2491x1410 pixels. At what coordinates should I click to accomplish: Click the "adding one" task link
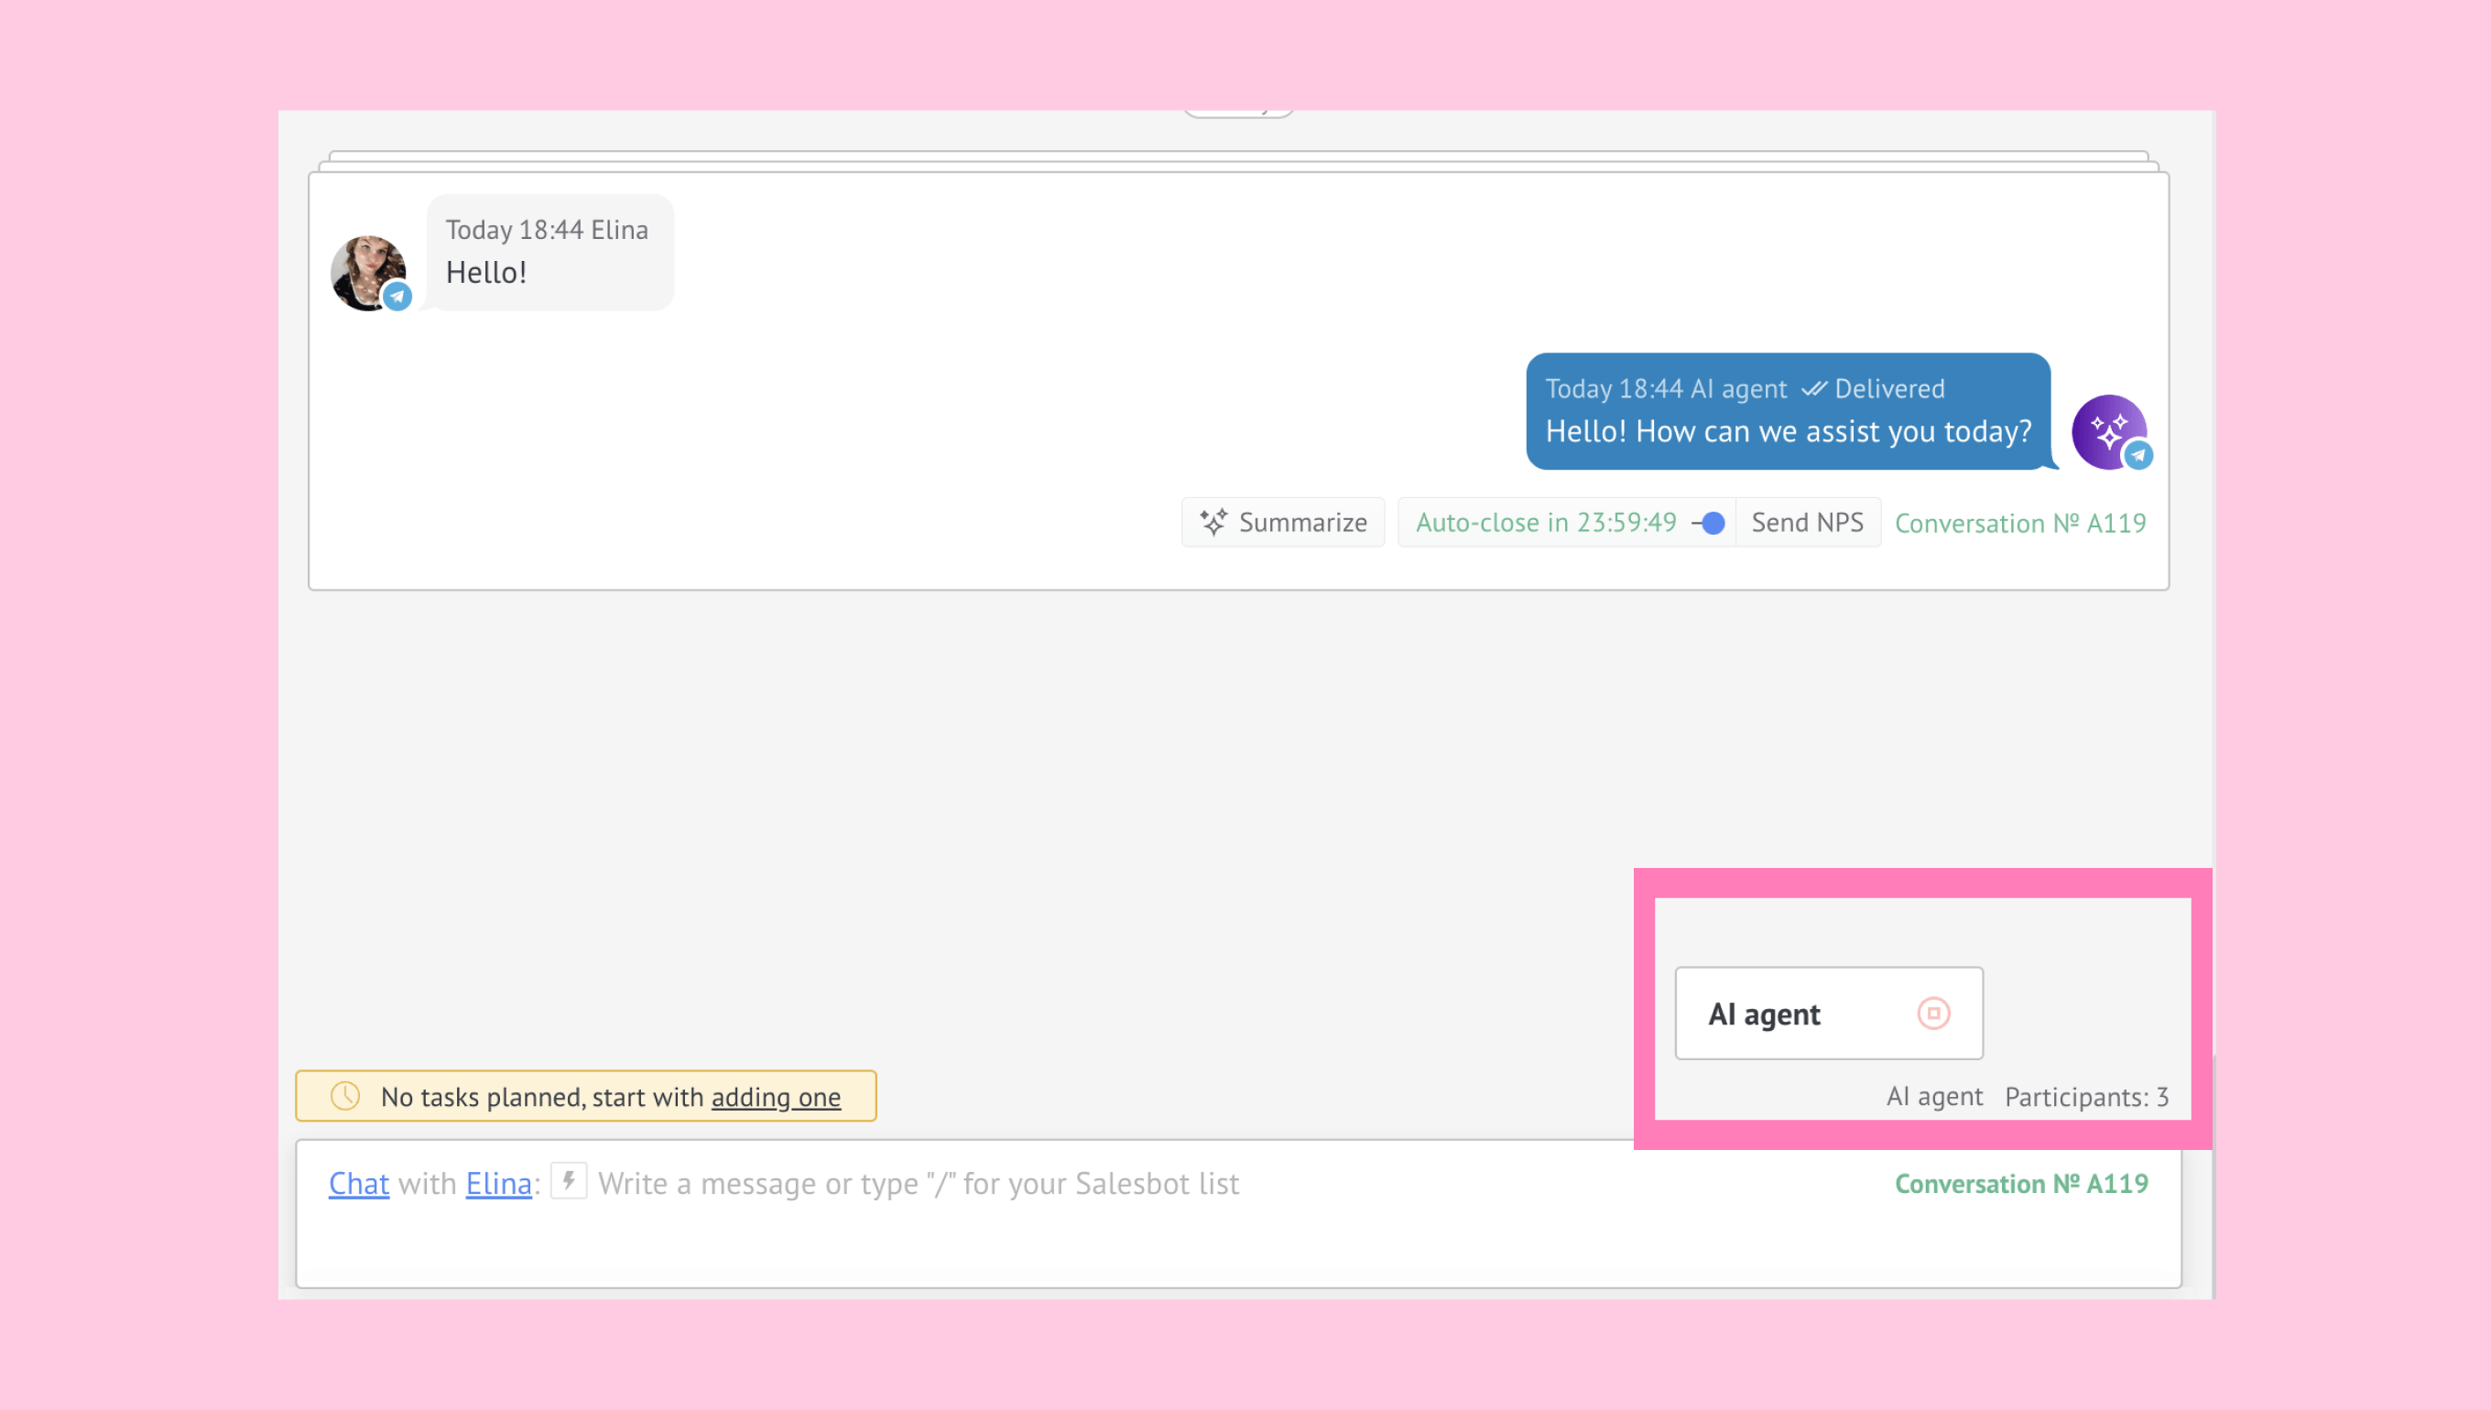pyautogui.click(x=776, y=1096)
